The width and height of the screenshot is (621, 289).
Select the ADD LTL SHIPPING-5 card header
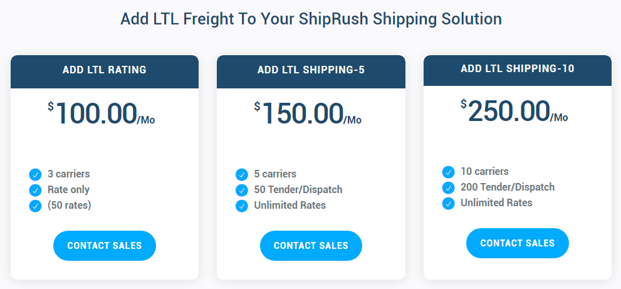[x=311, y=71]
